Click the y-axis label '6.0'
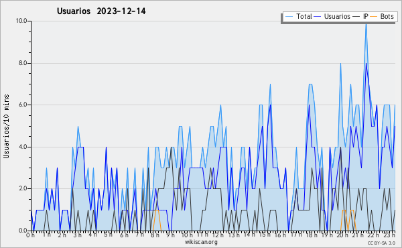Viewport: 402px width, 248px height. 23,105
